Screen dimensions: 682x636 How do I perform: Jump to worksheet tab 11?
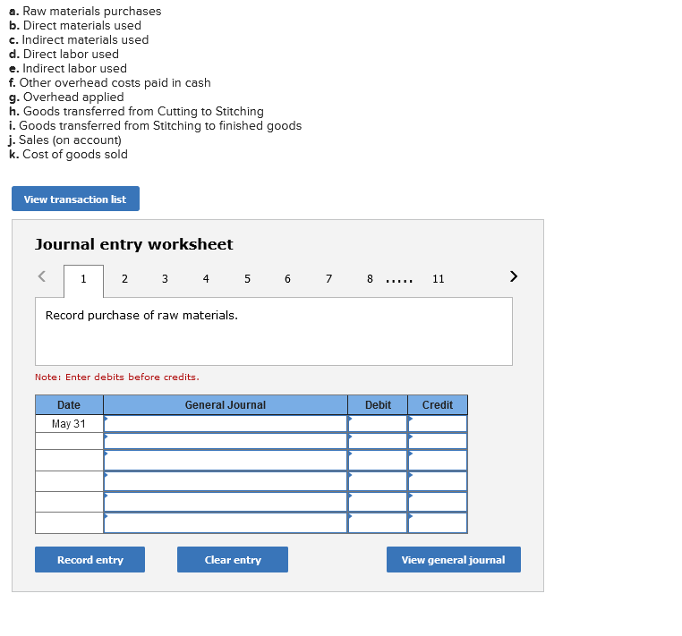[438, 279]
